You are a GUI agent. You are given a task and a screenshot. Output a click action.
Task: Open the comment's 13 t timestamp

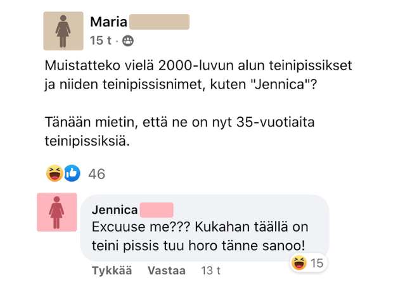coord(210,270)
